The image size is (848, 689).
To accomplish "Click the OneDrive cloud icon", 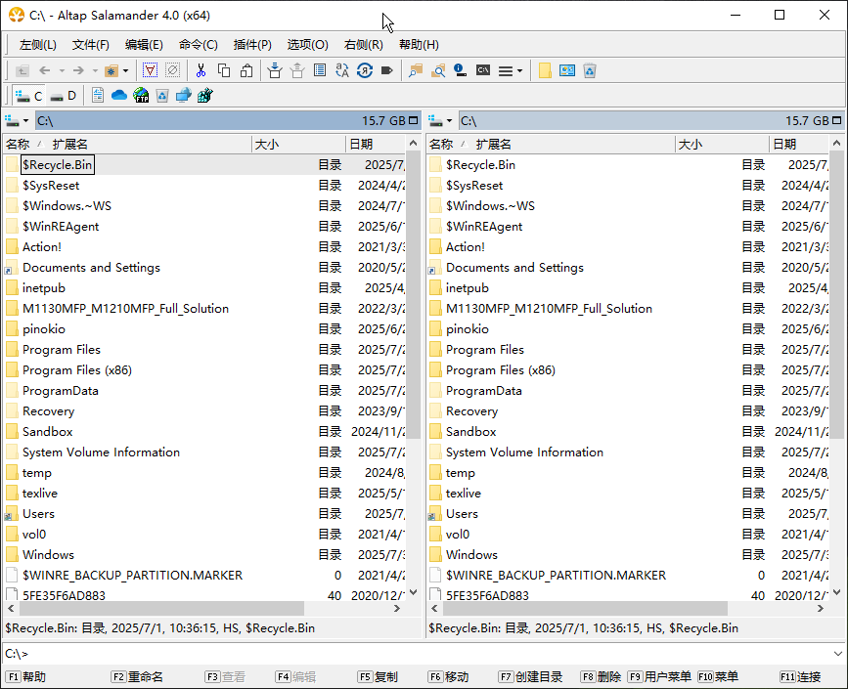I will click(x=119, y=96).
